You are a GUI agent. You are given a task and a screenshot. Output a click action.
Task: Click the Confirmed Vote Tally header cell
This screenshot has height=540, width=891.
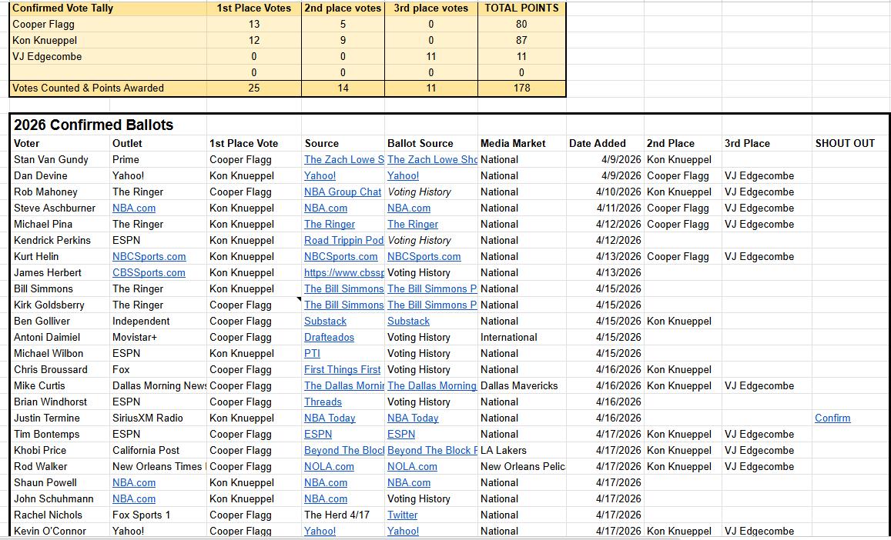coord(62,8)
